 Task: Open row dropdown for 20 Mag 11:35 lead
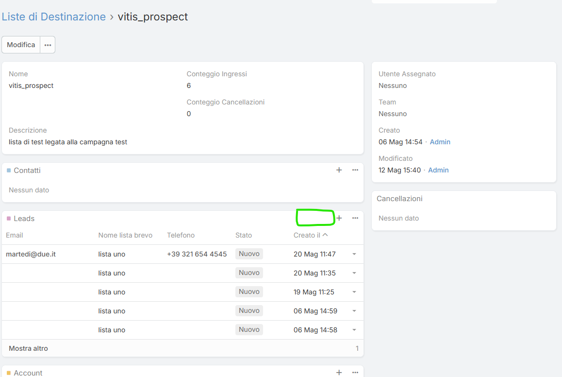[354, 273]
